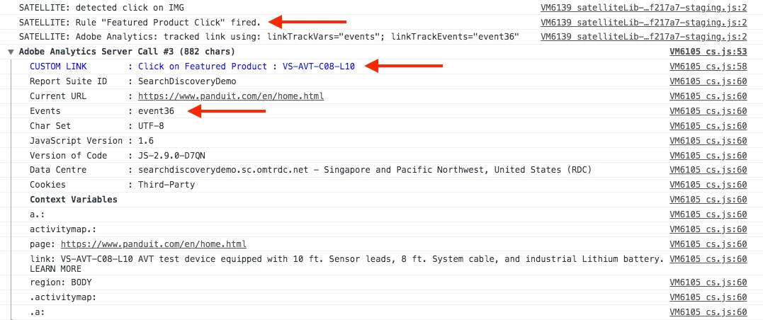Select 'Adobe Analytics Server Call #3 (882 chars)' heading
The height and width of the screenshot is (320, 763).
point(127,52)
